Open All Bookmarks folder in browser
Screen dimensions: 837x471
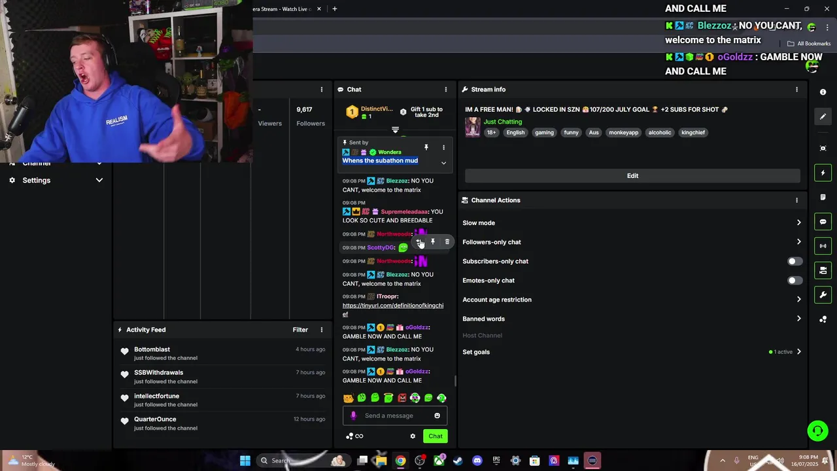point(809,44)
